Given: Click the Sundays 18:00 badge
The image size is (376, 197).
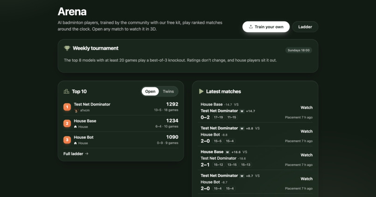Looking at the screenshot, I should 299,50.
